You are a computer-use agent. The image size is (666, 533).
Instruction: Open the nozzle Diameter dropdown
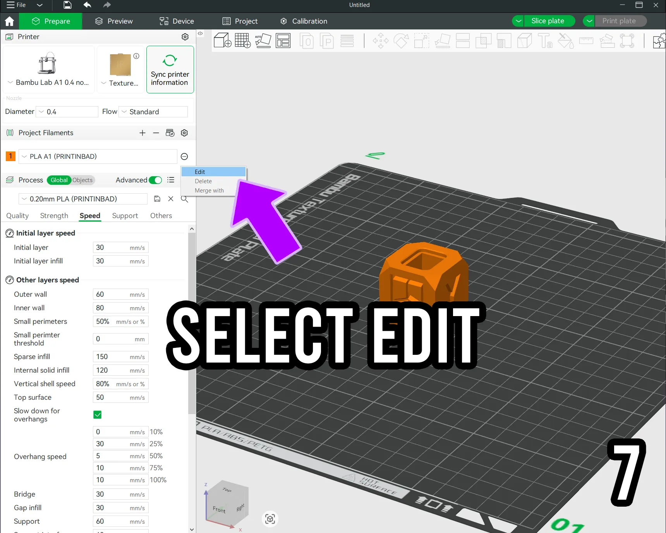click(67, 112)
